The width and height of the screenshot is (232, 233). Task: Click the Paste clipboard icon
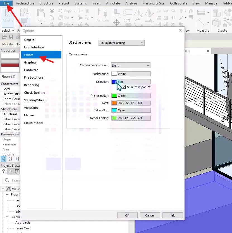coord(41,15)
